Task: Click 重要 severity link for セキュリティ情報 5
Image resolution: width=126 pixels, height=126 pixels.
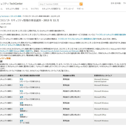Action: click(22, 103)
